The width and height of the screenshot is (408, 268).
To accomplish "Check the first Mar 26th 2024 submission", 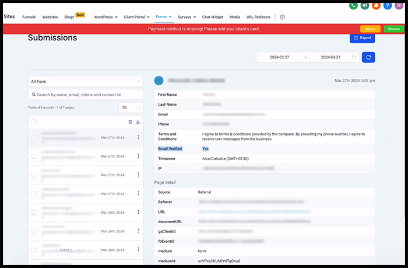I will point(34,213).
